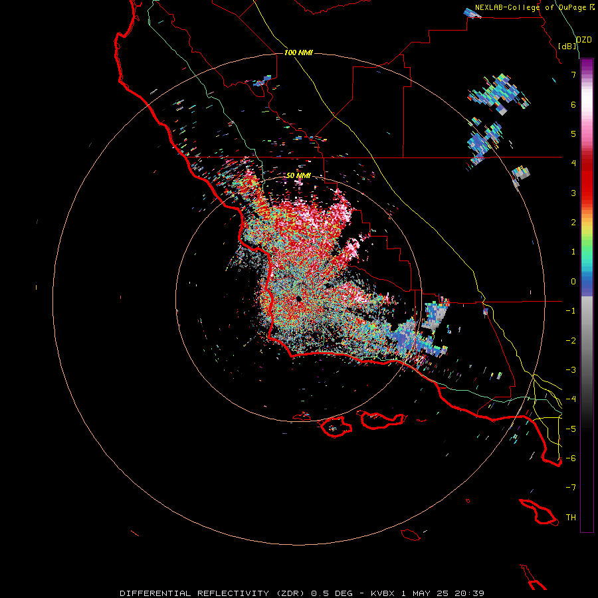Click the ZDR color scale bar
Image resolution: width=598 pixels, height=598 pixels.
click(587, 295)
